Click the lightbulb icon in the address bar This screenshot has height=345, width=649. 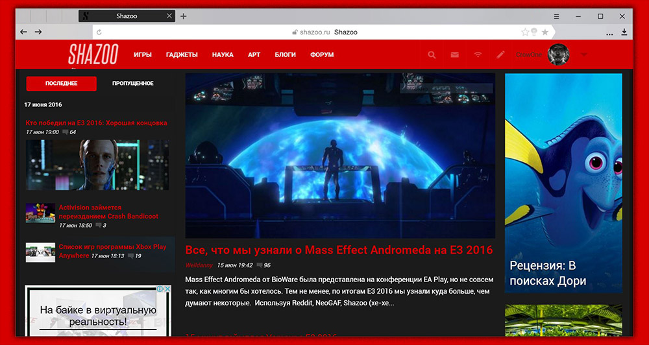point(534,32)
